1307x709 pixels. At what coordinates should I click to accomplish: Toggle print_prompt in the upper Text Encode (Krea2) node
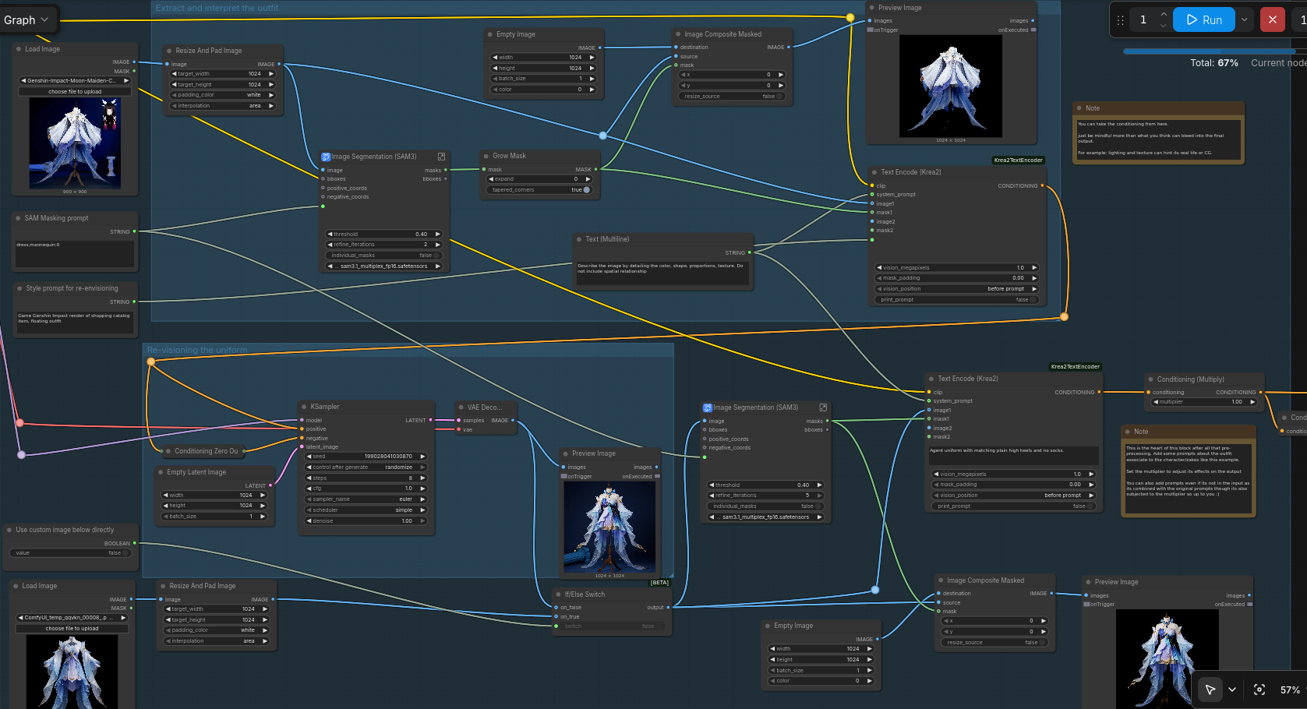tap(956, 300)
